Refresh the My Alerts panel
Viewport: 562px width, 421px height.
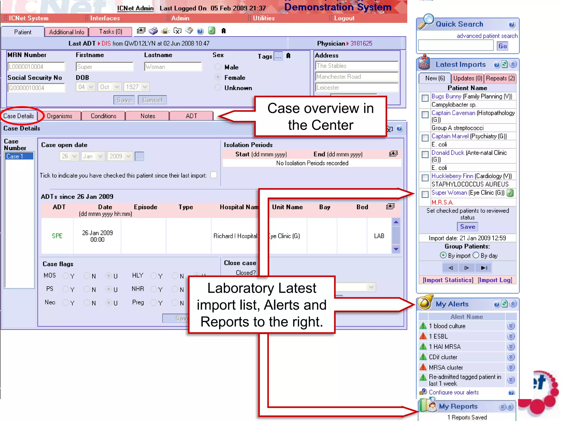coord(505,304)
